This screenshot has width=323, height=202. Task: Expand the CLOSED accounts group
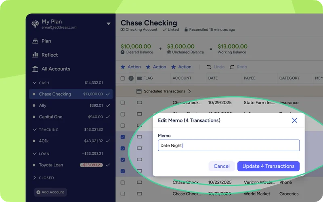pyautogui.click(x=34, y=178)
